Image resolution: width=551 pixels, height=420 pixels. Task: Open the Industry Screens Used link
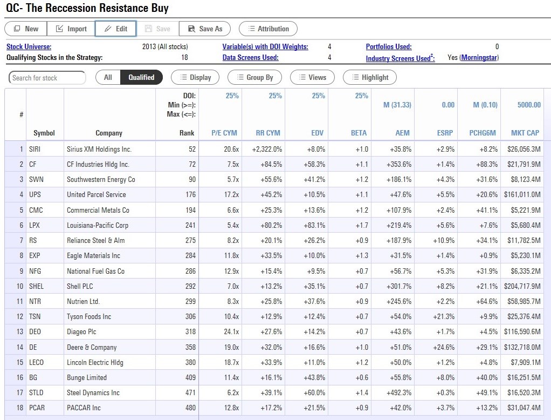point(400,58)
